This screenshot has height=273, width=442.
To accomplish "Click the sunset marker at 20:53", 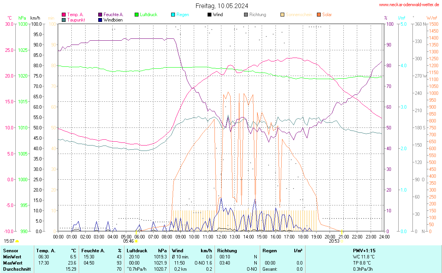I will [341, 241].
